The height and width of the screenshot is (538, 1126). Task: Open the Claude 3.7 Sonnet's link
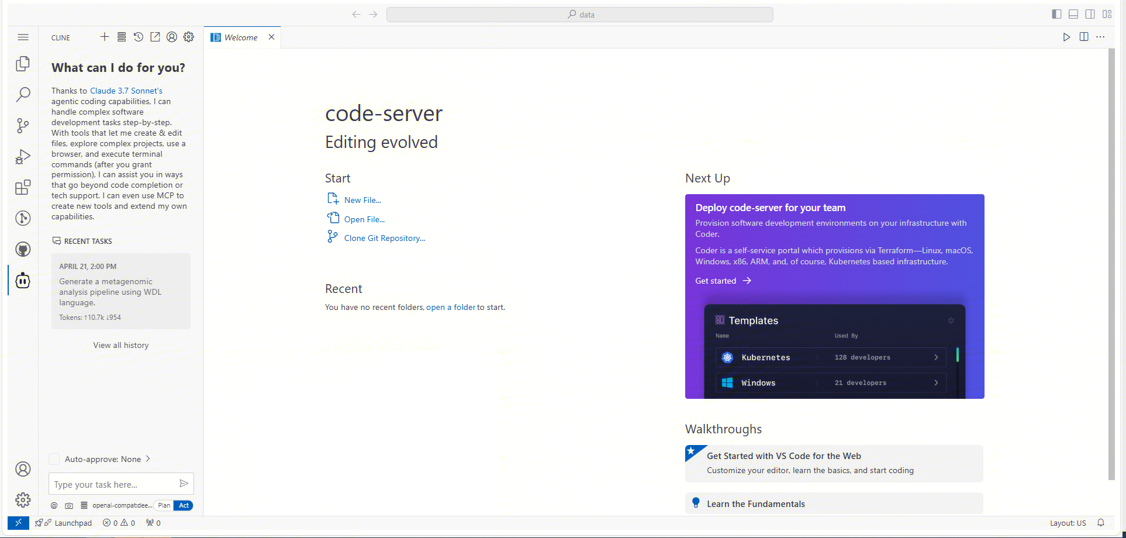[x=126, y=91]
